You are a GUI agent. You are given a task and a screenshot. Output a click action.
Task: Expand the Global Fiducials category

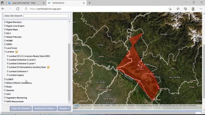[x=5, y=37]
